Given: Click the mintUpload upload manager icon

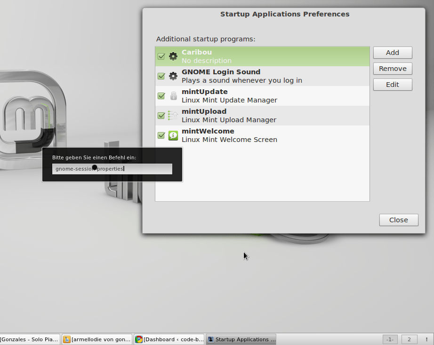Looking at the screenshot, I should pos(173,115).
